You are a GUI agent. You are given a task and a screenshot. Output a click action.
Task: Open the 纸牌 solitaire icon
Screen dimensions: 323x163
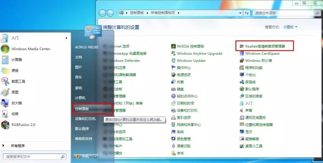pyautogui.click(x=5, y=114)
